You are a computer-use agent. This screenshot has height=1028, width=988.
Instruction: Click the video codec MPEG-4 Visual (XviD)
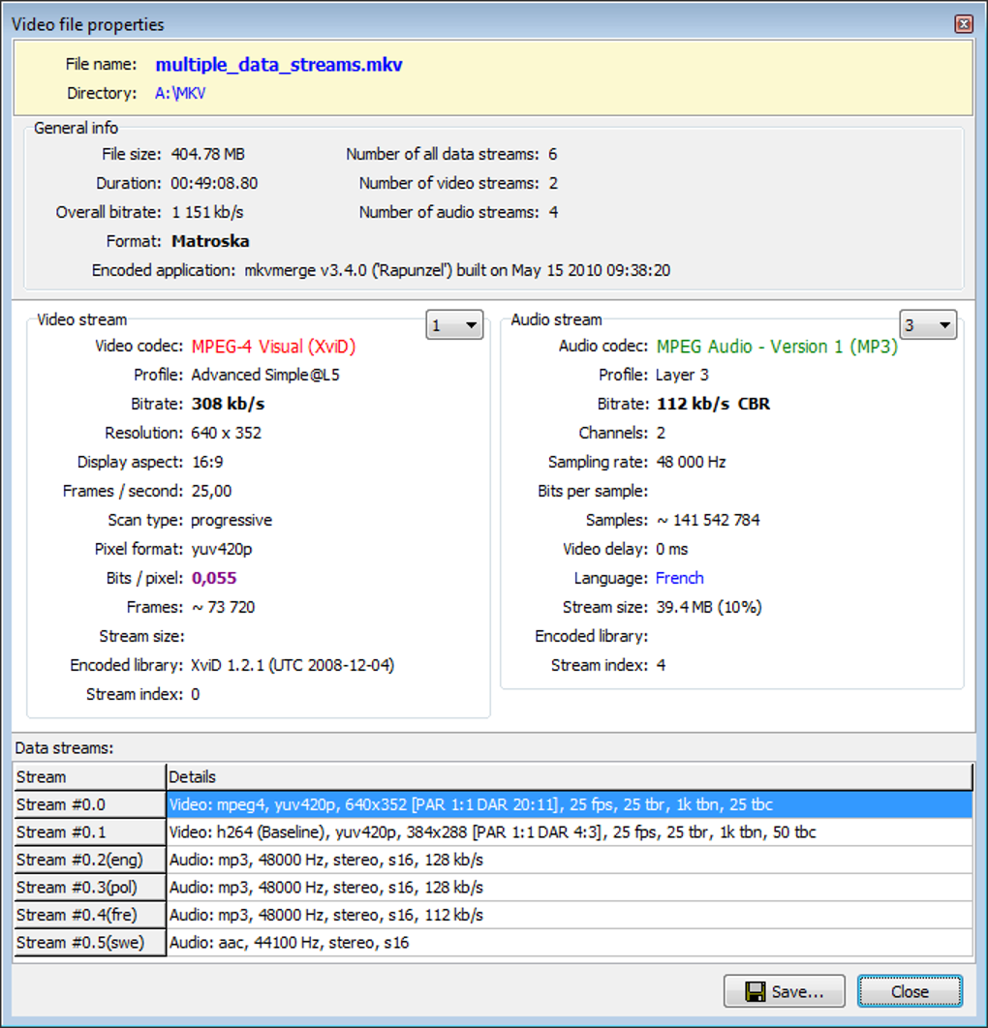click(273, 347)
